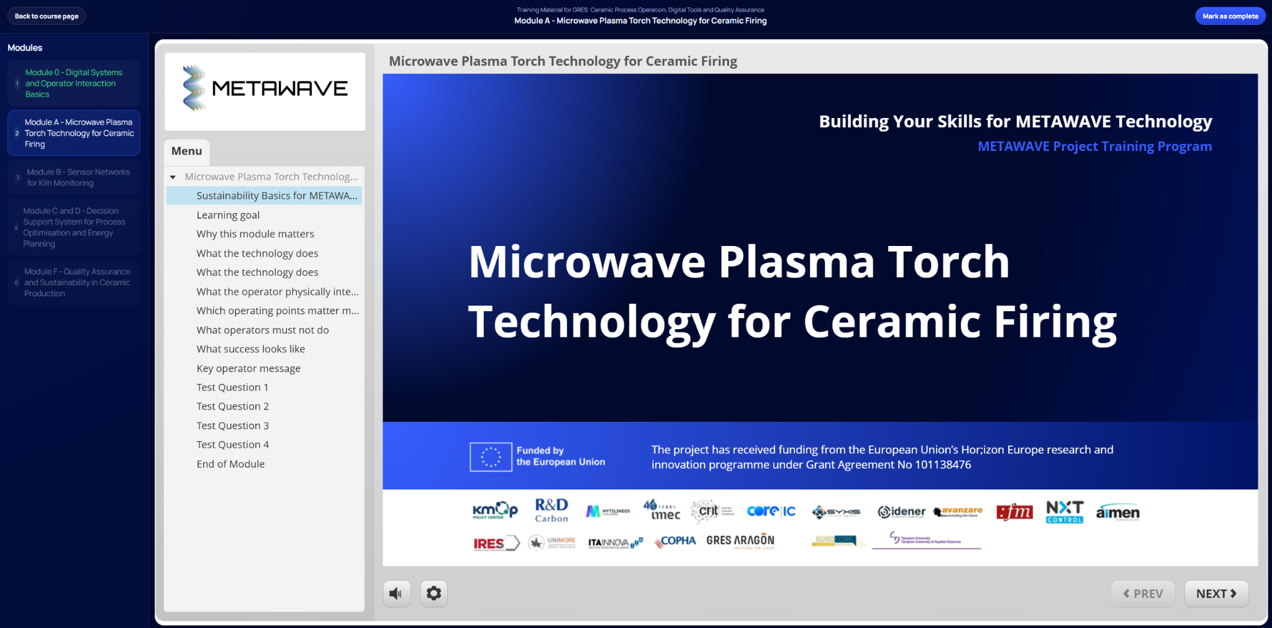Screen dimensions: 1272x628
Task: Click the GRES ARAGON logo
Action: click(x=740, y=541)
